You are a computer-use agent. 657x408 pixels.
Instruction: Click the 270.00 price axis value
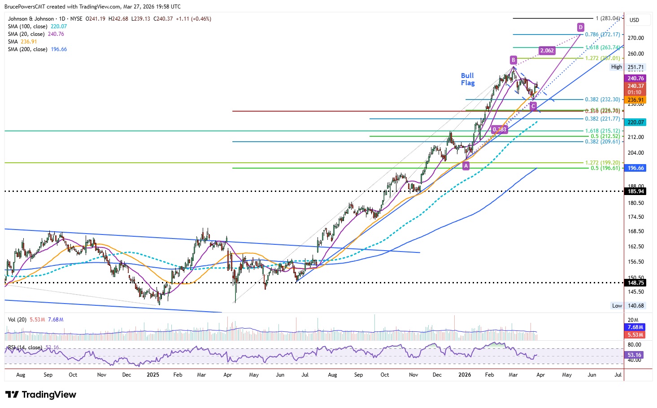635,38
